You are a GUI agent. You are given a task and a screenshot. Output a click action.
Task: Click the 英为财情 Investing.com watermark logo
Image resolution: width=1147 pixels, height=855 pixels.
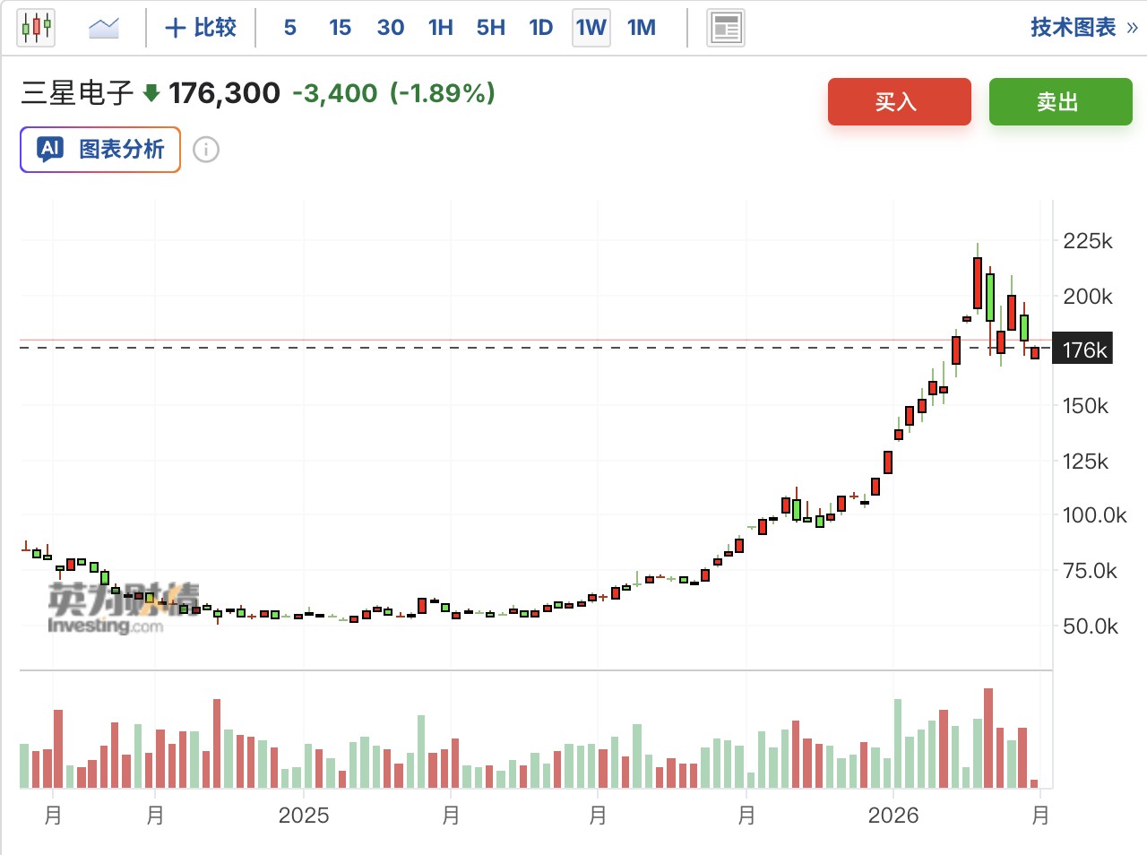coord(123,608)
